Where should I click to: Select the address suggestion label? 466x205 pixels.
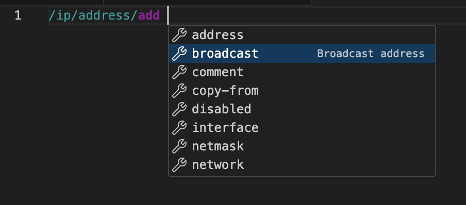pos(218,35)
